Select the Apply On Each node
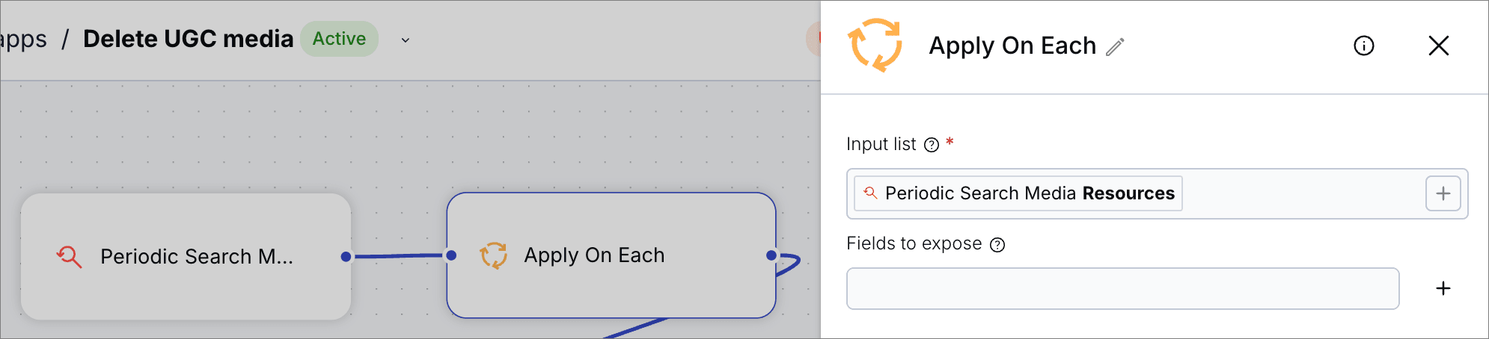This screenshot has width=1489, height=339. point(611,255)
